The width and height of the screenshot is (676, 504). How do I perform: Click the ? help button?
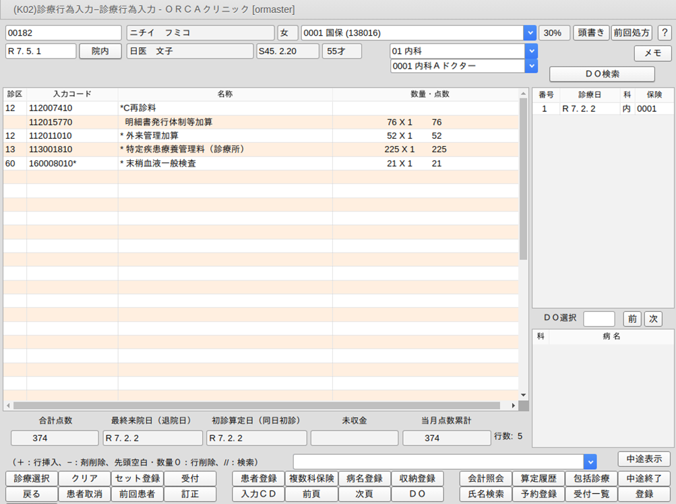pos(665,33)
